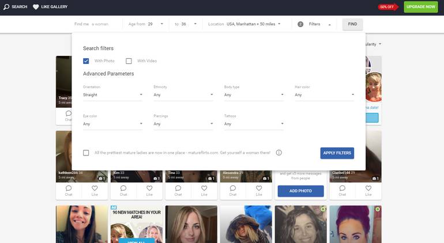Open the Piercings dropdown
The height and width of the screenshot is (243, 444).
click(183, 124)
